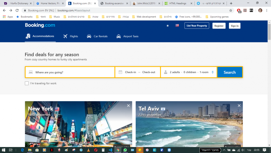The width and height of the screenshot is (271, 153).
Task: Open the black '01' extension icon
Action: click(x=251, y=10)
